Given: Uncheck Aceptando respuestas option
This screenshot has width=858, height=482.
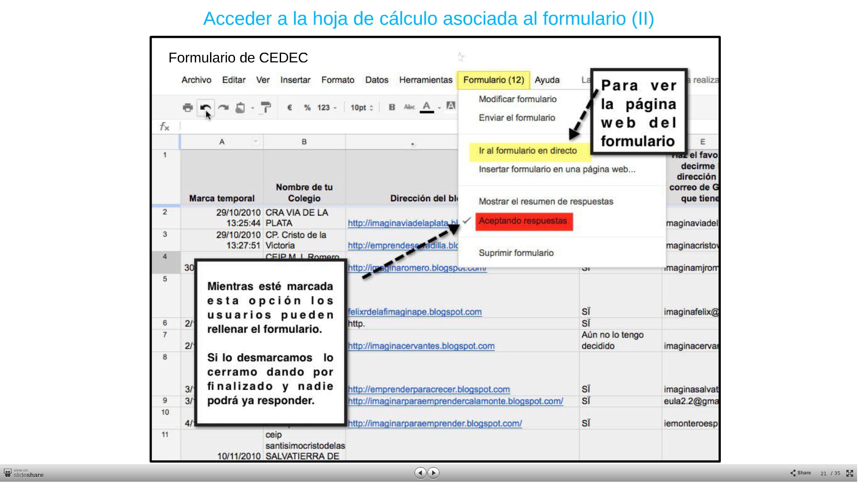Looking at the screenshot, I should (522, 221).
